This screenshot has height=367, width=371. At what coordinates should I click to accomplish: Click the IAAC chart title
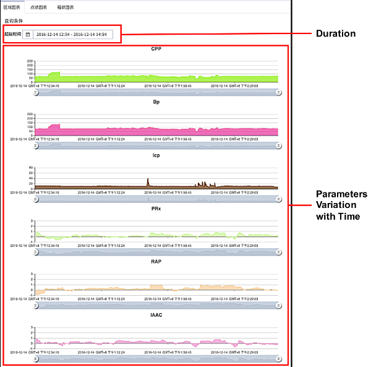(156, 315)
